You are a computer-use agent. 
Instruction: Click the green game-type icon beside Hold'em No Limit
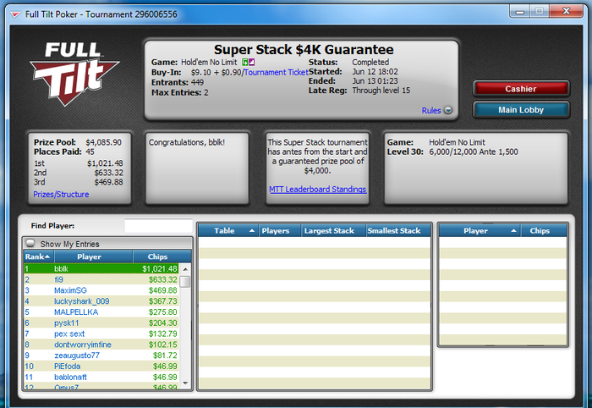(x=245, y=62)
